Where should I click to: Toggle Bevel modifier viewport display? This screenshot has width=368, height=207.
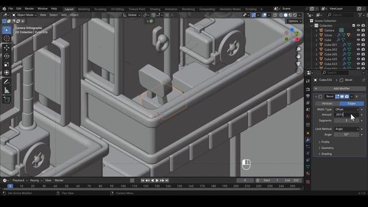[x=342, y=97]
